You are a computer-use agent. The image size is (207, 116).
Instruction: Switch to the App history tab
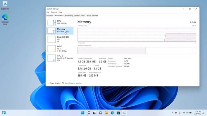point(69,15)
